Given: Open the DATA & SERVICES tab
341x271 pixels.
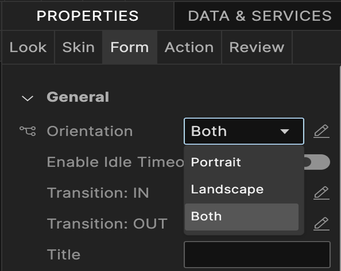Looking at the screenshot, I should click(x=260, y=16).
